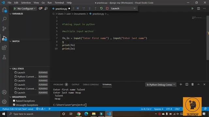Switch to the OUTPUT panel tab
This screenshot has width=209, height=117.
(x=75, y=84)
